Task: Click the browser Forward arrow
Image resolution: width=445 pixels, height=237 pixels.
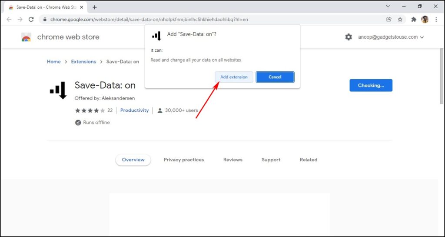Action: pos(20,19)
